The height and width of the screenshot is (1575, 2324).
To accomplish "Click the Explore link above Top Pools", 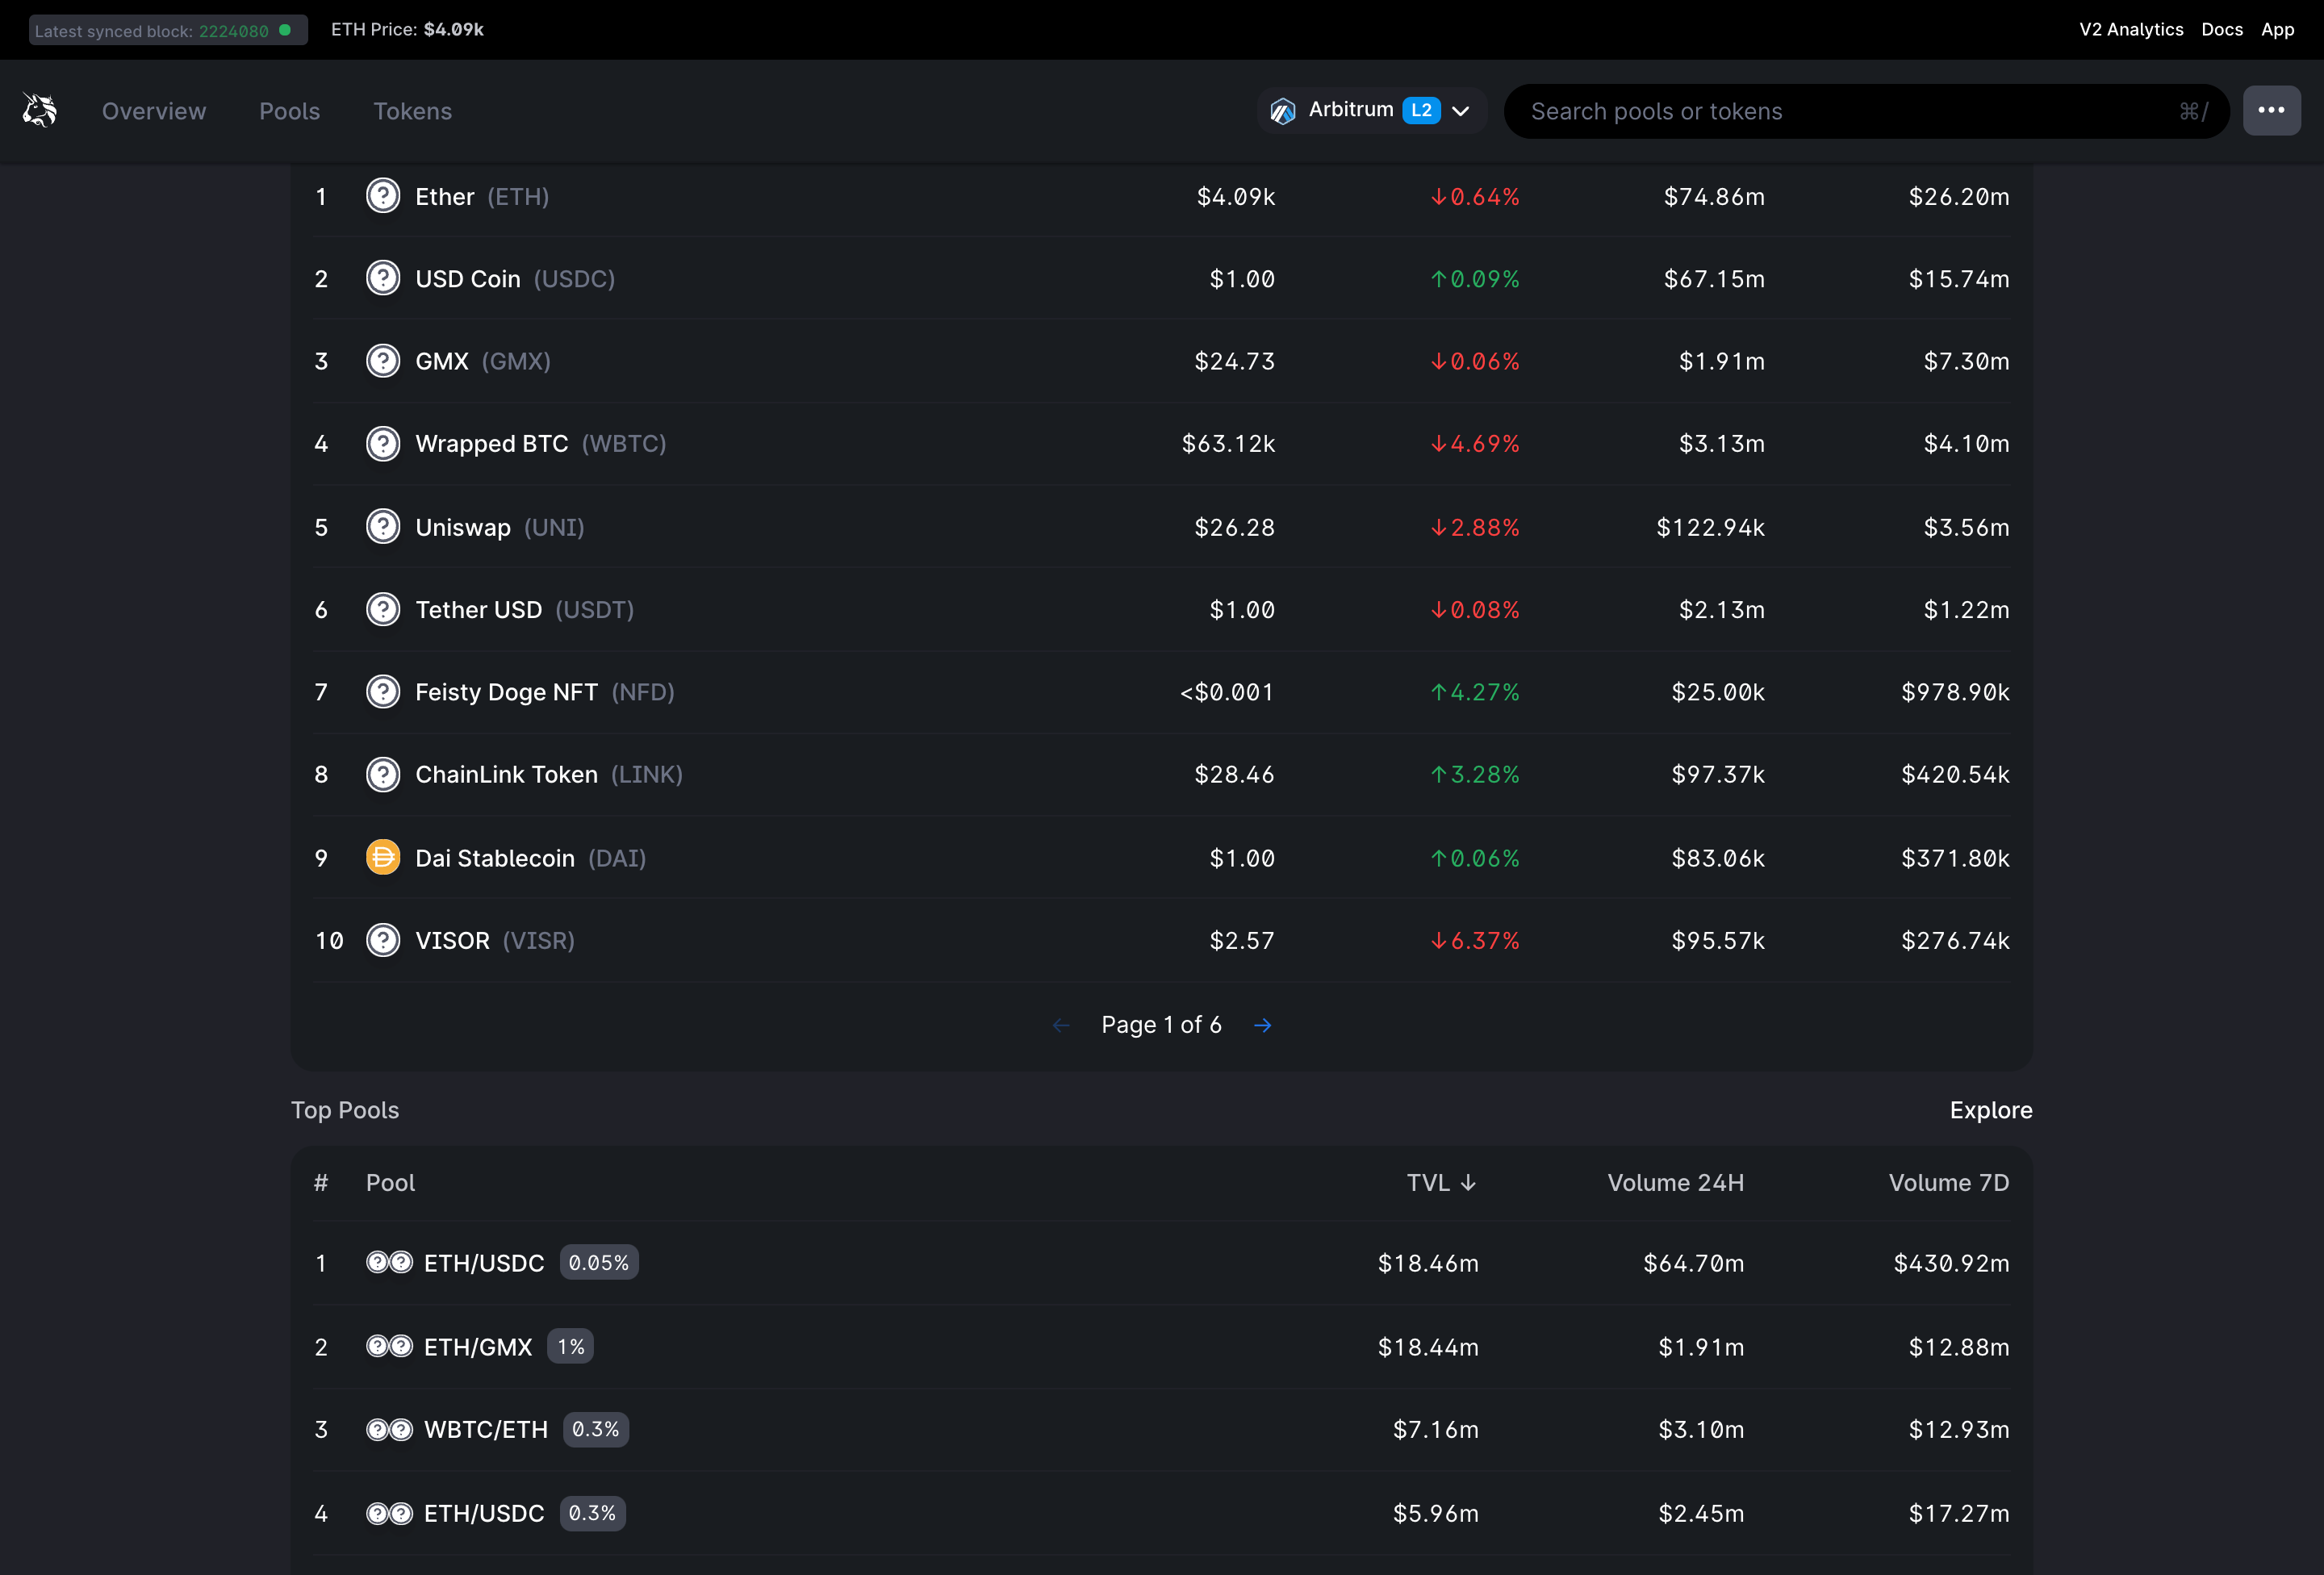I will [x=1990, y=1110].
